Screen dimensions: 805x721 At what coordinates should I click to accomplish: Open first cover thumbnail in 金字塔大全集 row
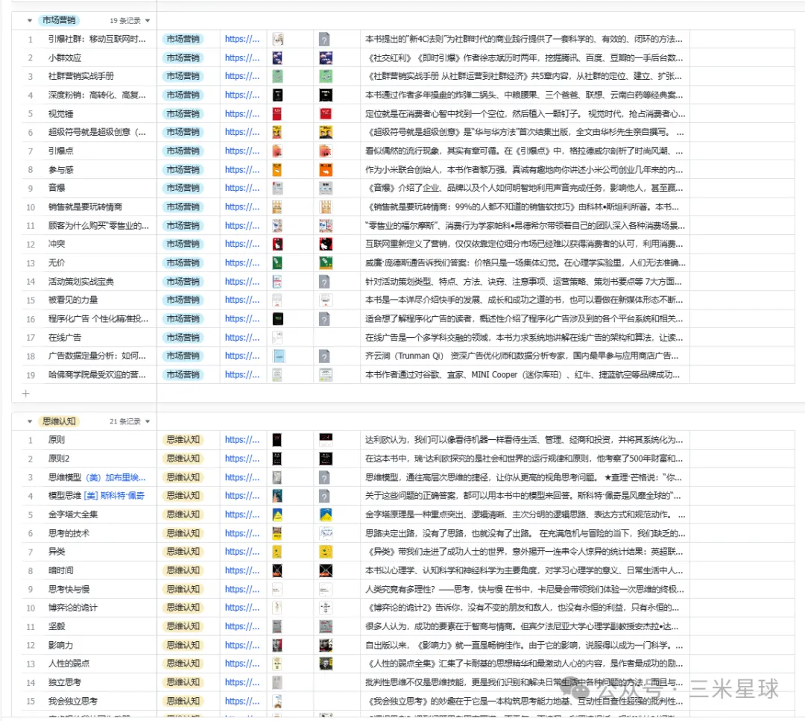[277, 514]
